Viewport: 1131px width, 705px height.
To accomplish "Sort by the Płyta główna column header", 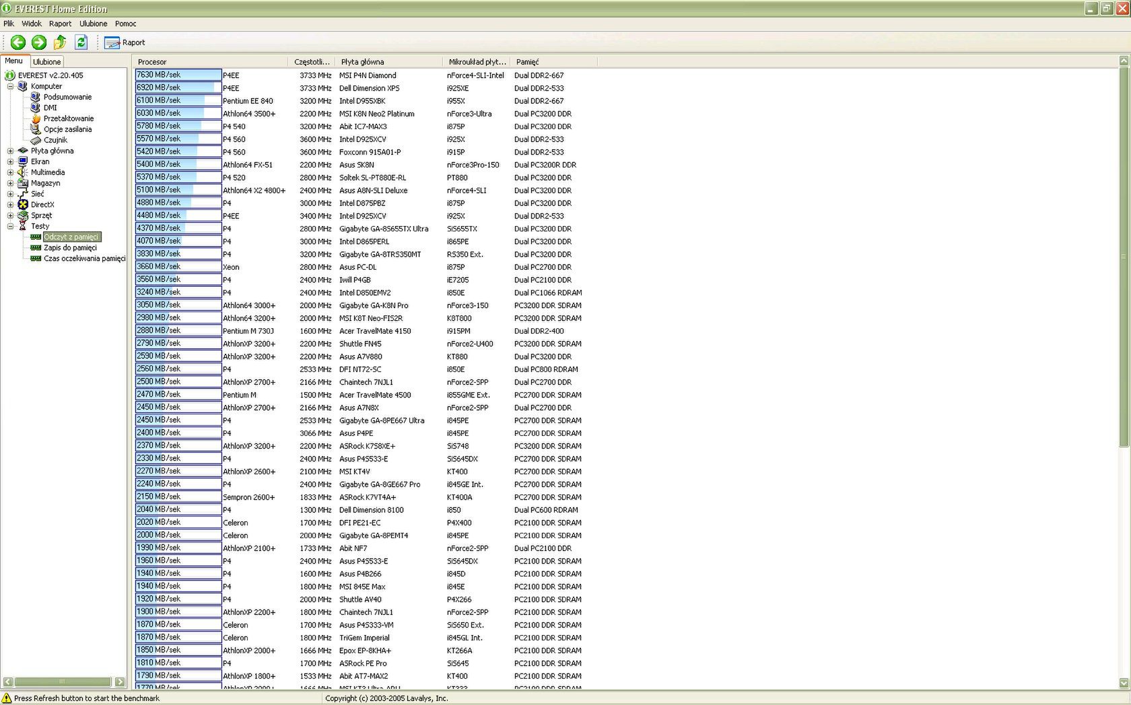I will point(389,62).
